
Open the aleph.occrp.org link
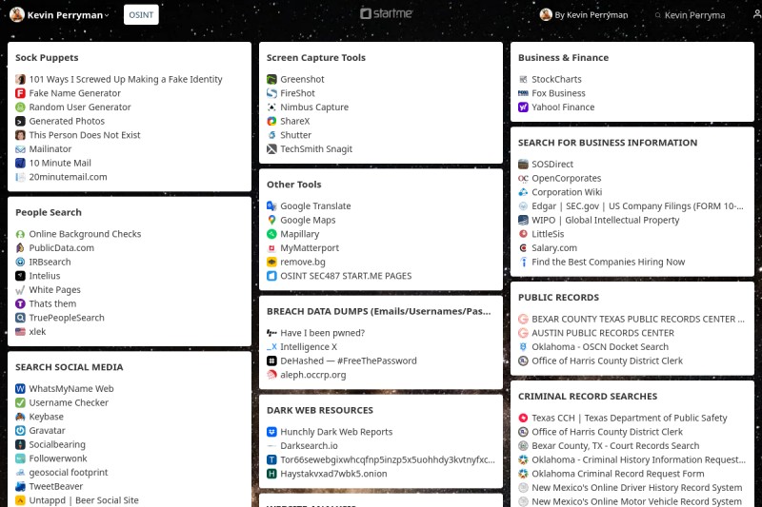(x=313, y=375)
